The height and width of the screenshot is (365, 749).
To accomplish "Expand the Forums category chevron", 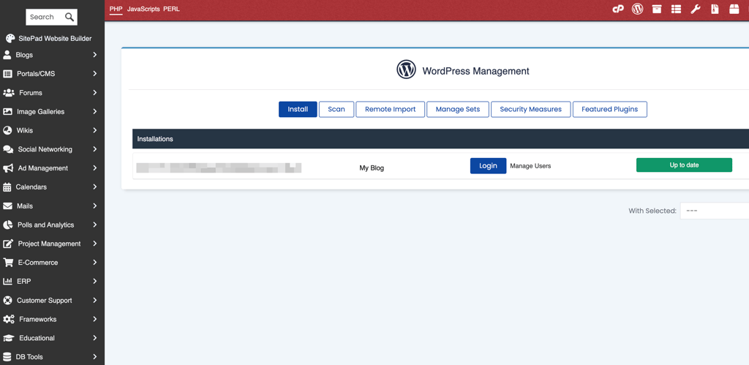I will click(94, 93).
